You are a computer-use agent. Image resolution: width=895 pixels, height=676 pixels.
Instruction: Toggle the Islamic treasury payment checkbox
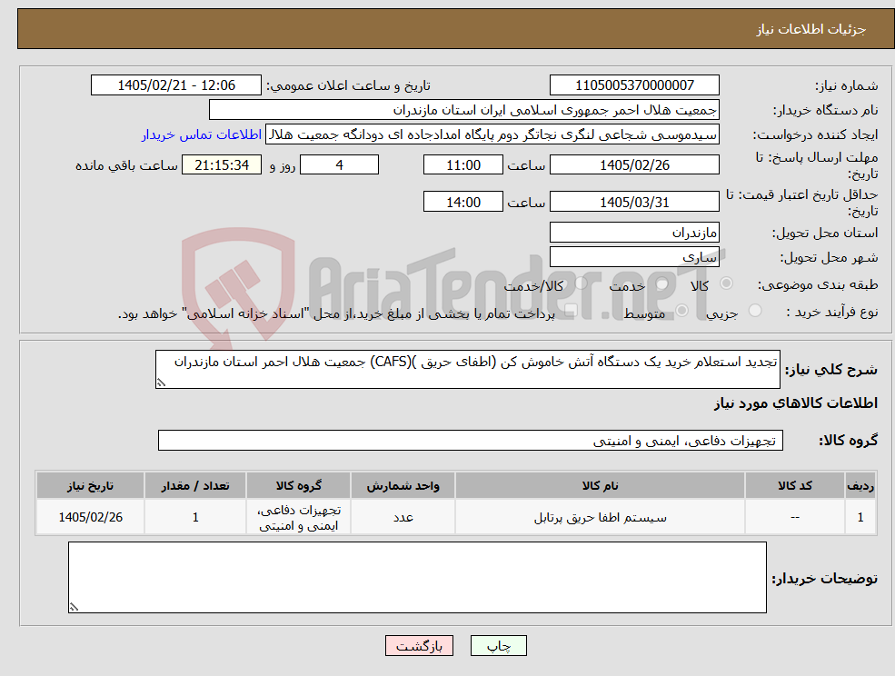[571, 311]
